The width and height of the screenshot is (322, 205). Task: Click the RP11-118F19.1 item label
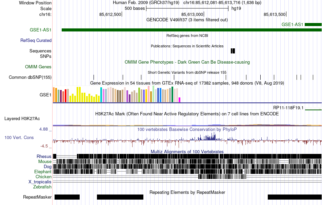(288, 108)
